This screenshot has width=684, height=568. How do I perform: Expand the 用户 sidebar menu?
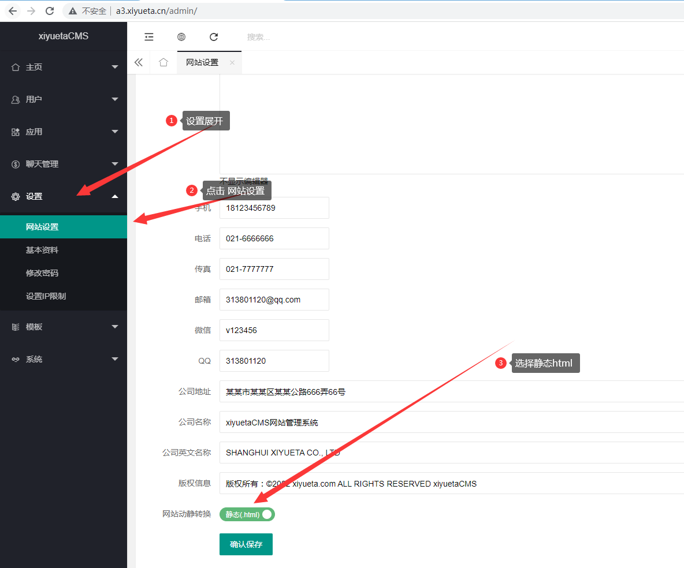click(x=64, y=99)
